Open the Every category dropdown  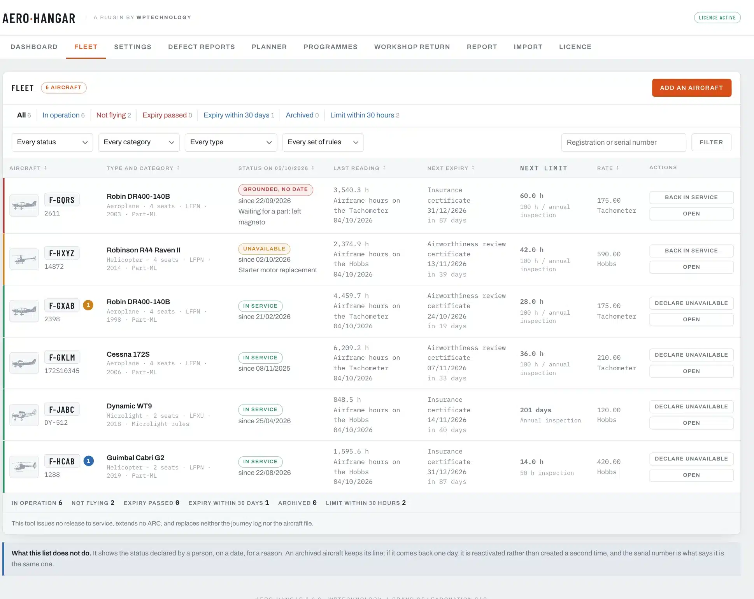139,142
